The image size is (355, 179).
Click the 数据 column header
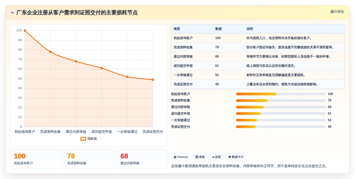219,29
